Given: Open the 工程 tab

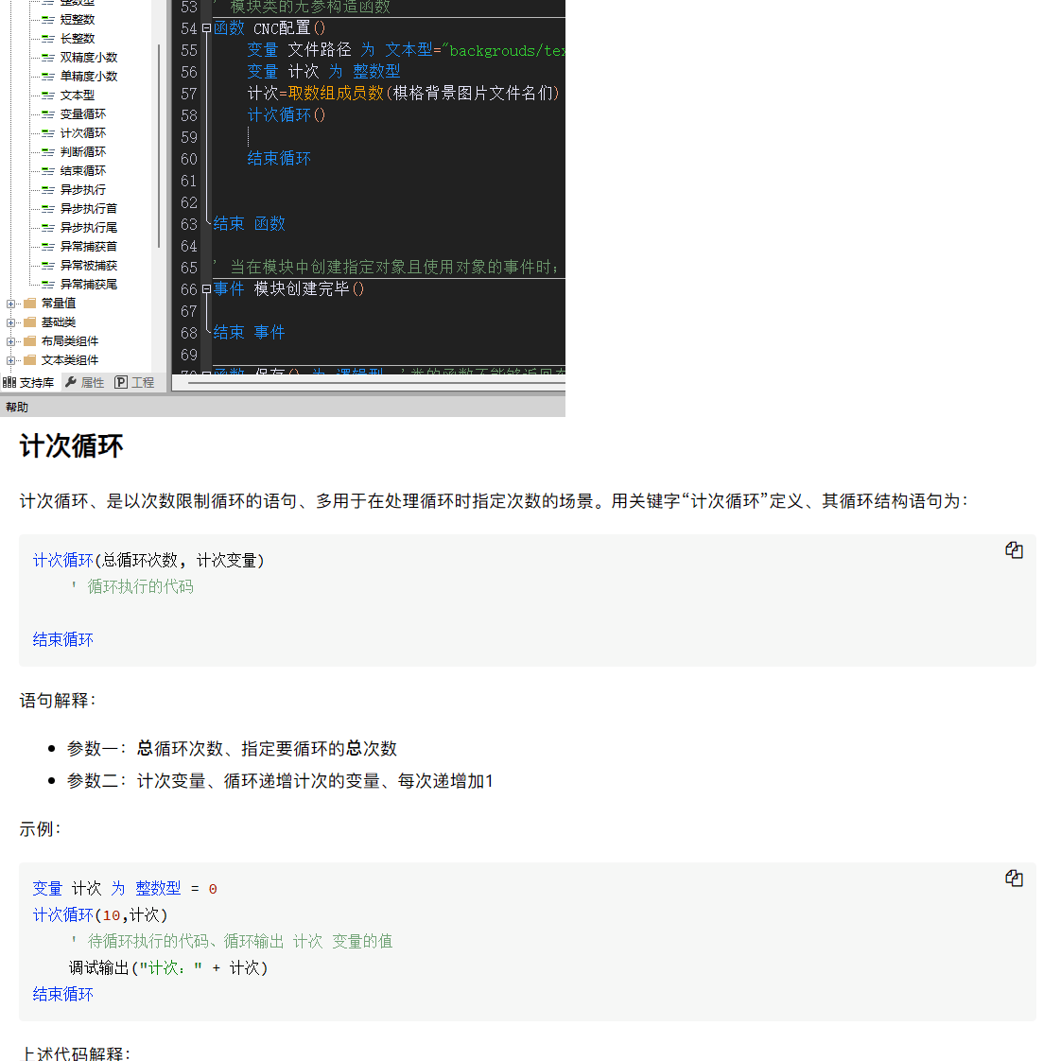Looking at the screenshot, I should point(134,382).
